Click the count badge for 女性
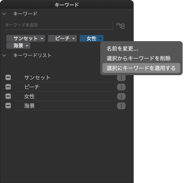The height and width of the screenshot is (183, 184). pos(121,97)
